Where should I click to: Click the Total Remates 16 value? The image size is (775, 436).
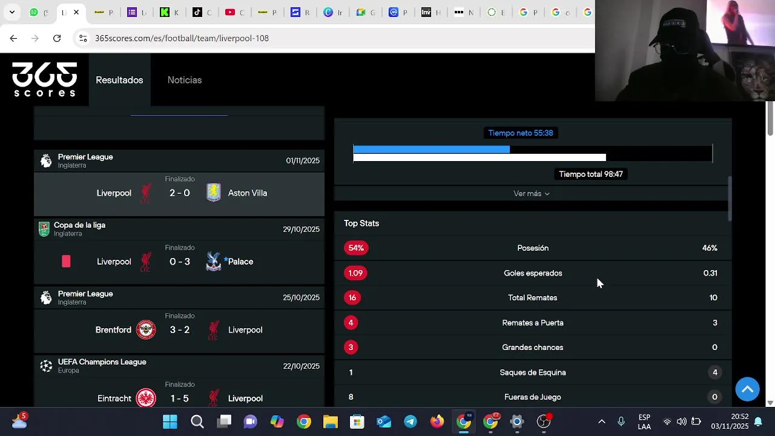click(352, 298)
